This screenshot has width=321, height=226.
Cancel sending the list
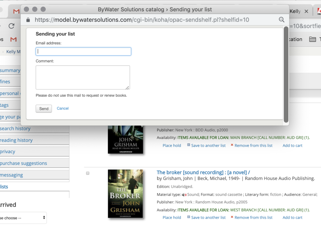63,108
